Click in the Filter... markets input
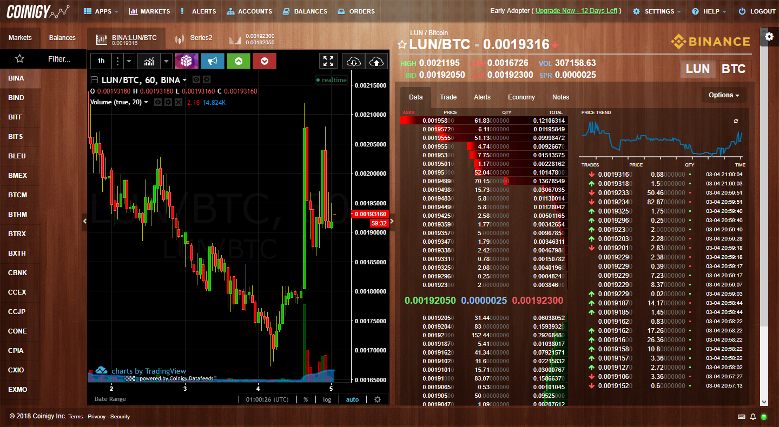Screen dimensions: 779x427 point(60,59)
